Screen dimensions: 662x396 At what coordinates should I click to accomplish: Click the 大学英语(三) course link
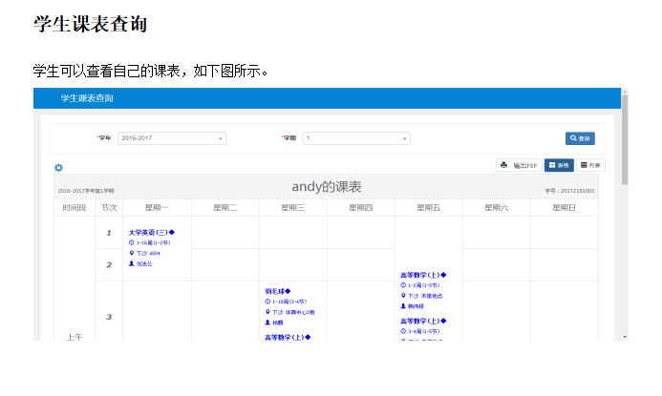pos(151,232)
